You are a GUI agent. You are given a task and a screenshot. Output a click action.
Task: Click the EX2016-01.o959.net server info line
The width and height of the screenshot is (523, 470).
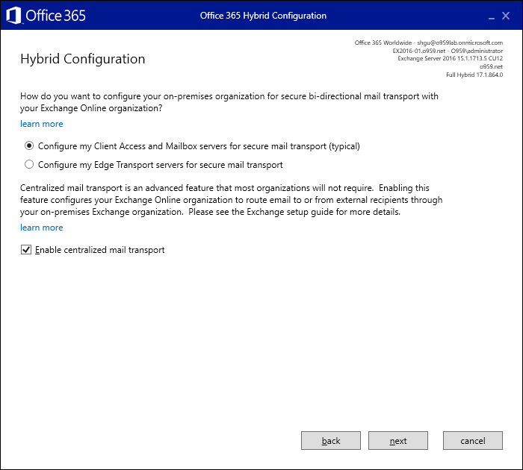448,51
